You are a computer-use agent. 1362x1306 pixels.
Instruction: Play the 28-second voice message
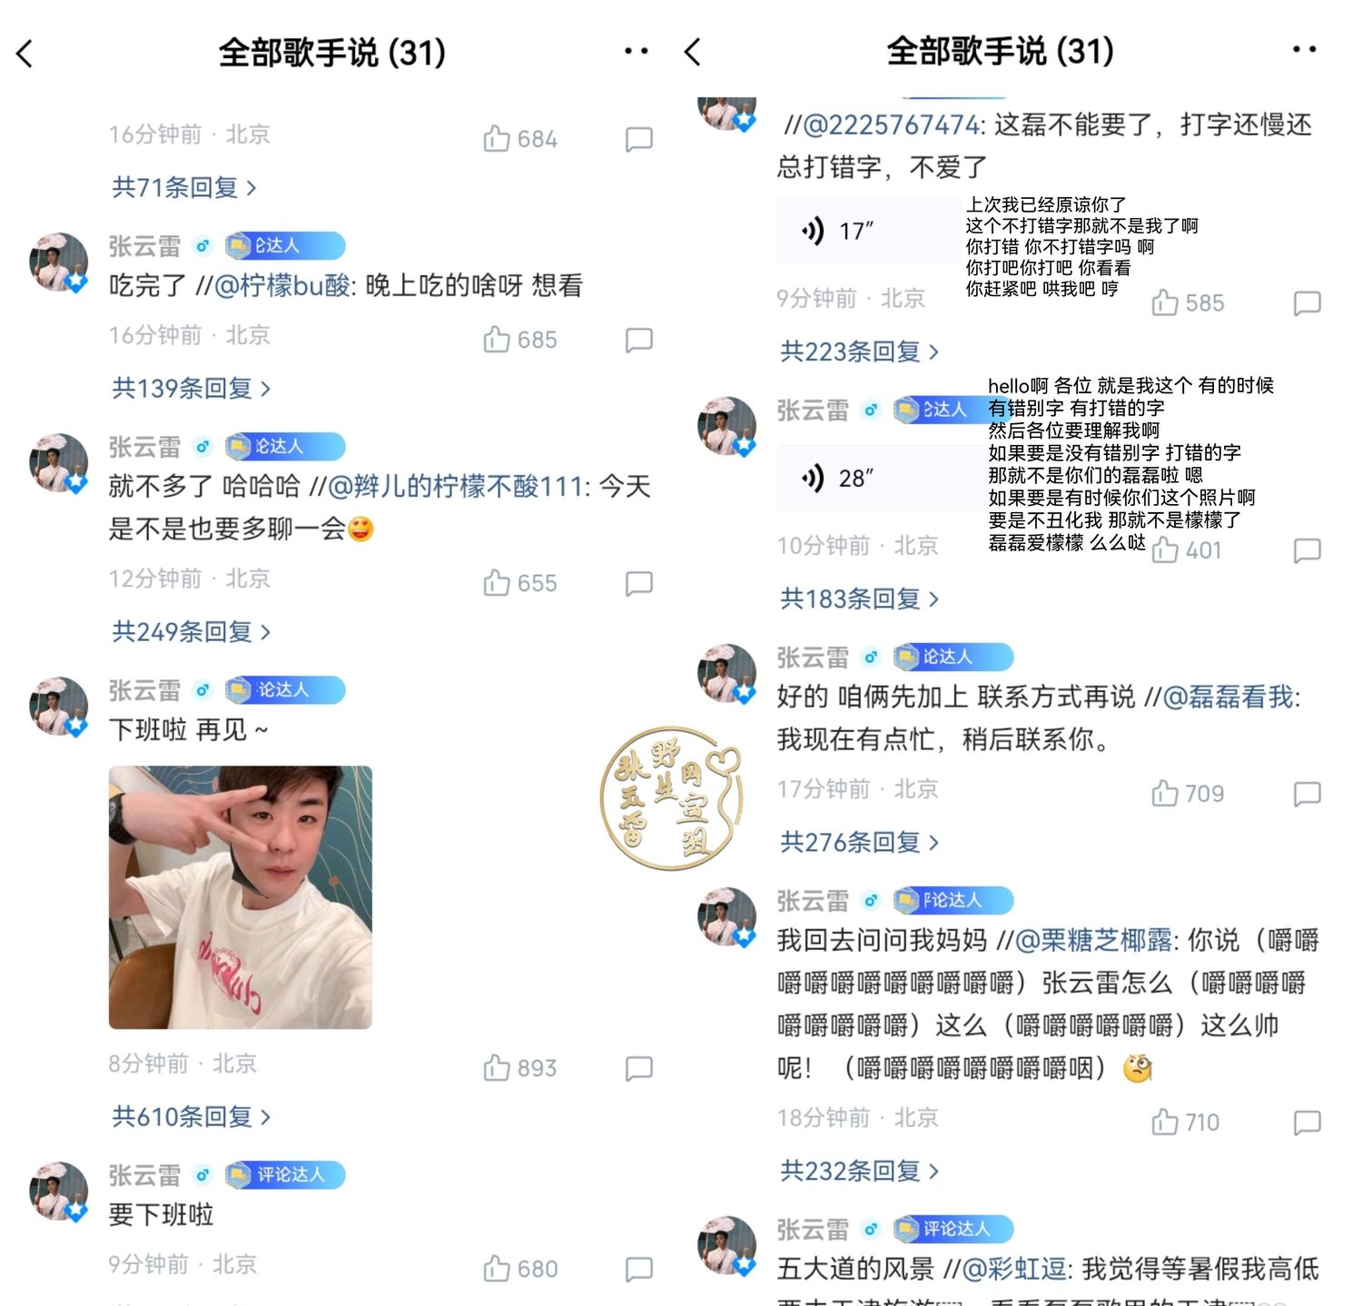pos(867,478)
